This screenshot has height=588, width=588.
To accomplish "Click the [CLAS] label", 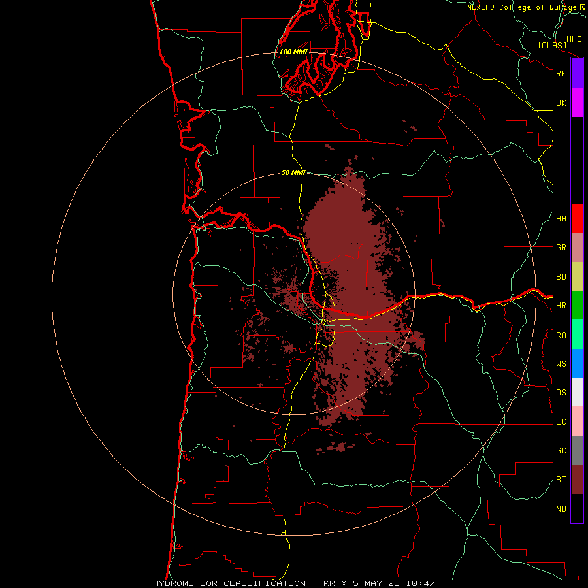I will (x=552, y=45).
